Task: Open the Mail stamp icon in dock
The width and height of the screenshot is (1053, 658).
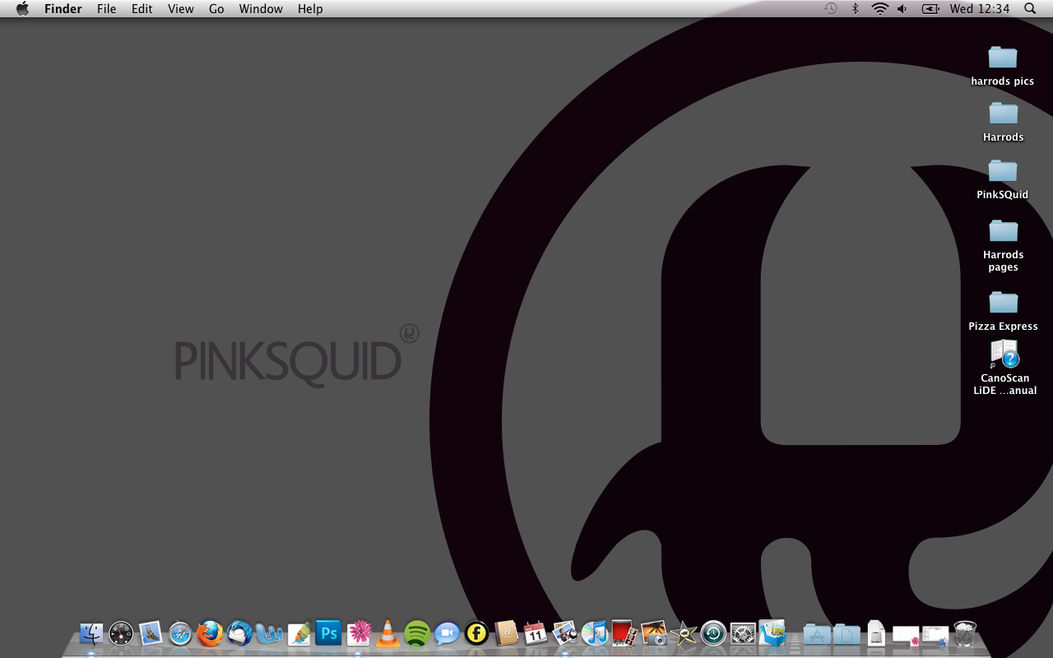Action: pos(151,633)
